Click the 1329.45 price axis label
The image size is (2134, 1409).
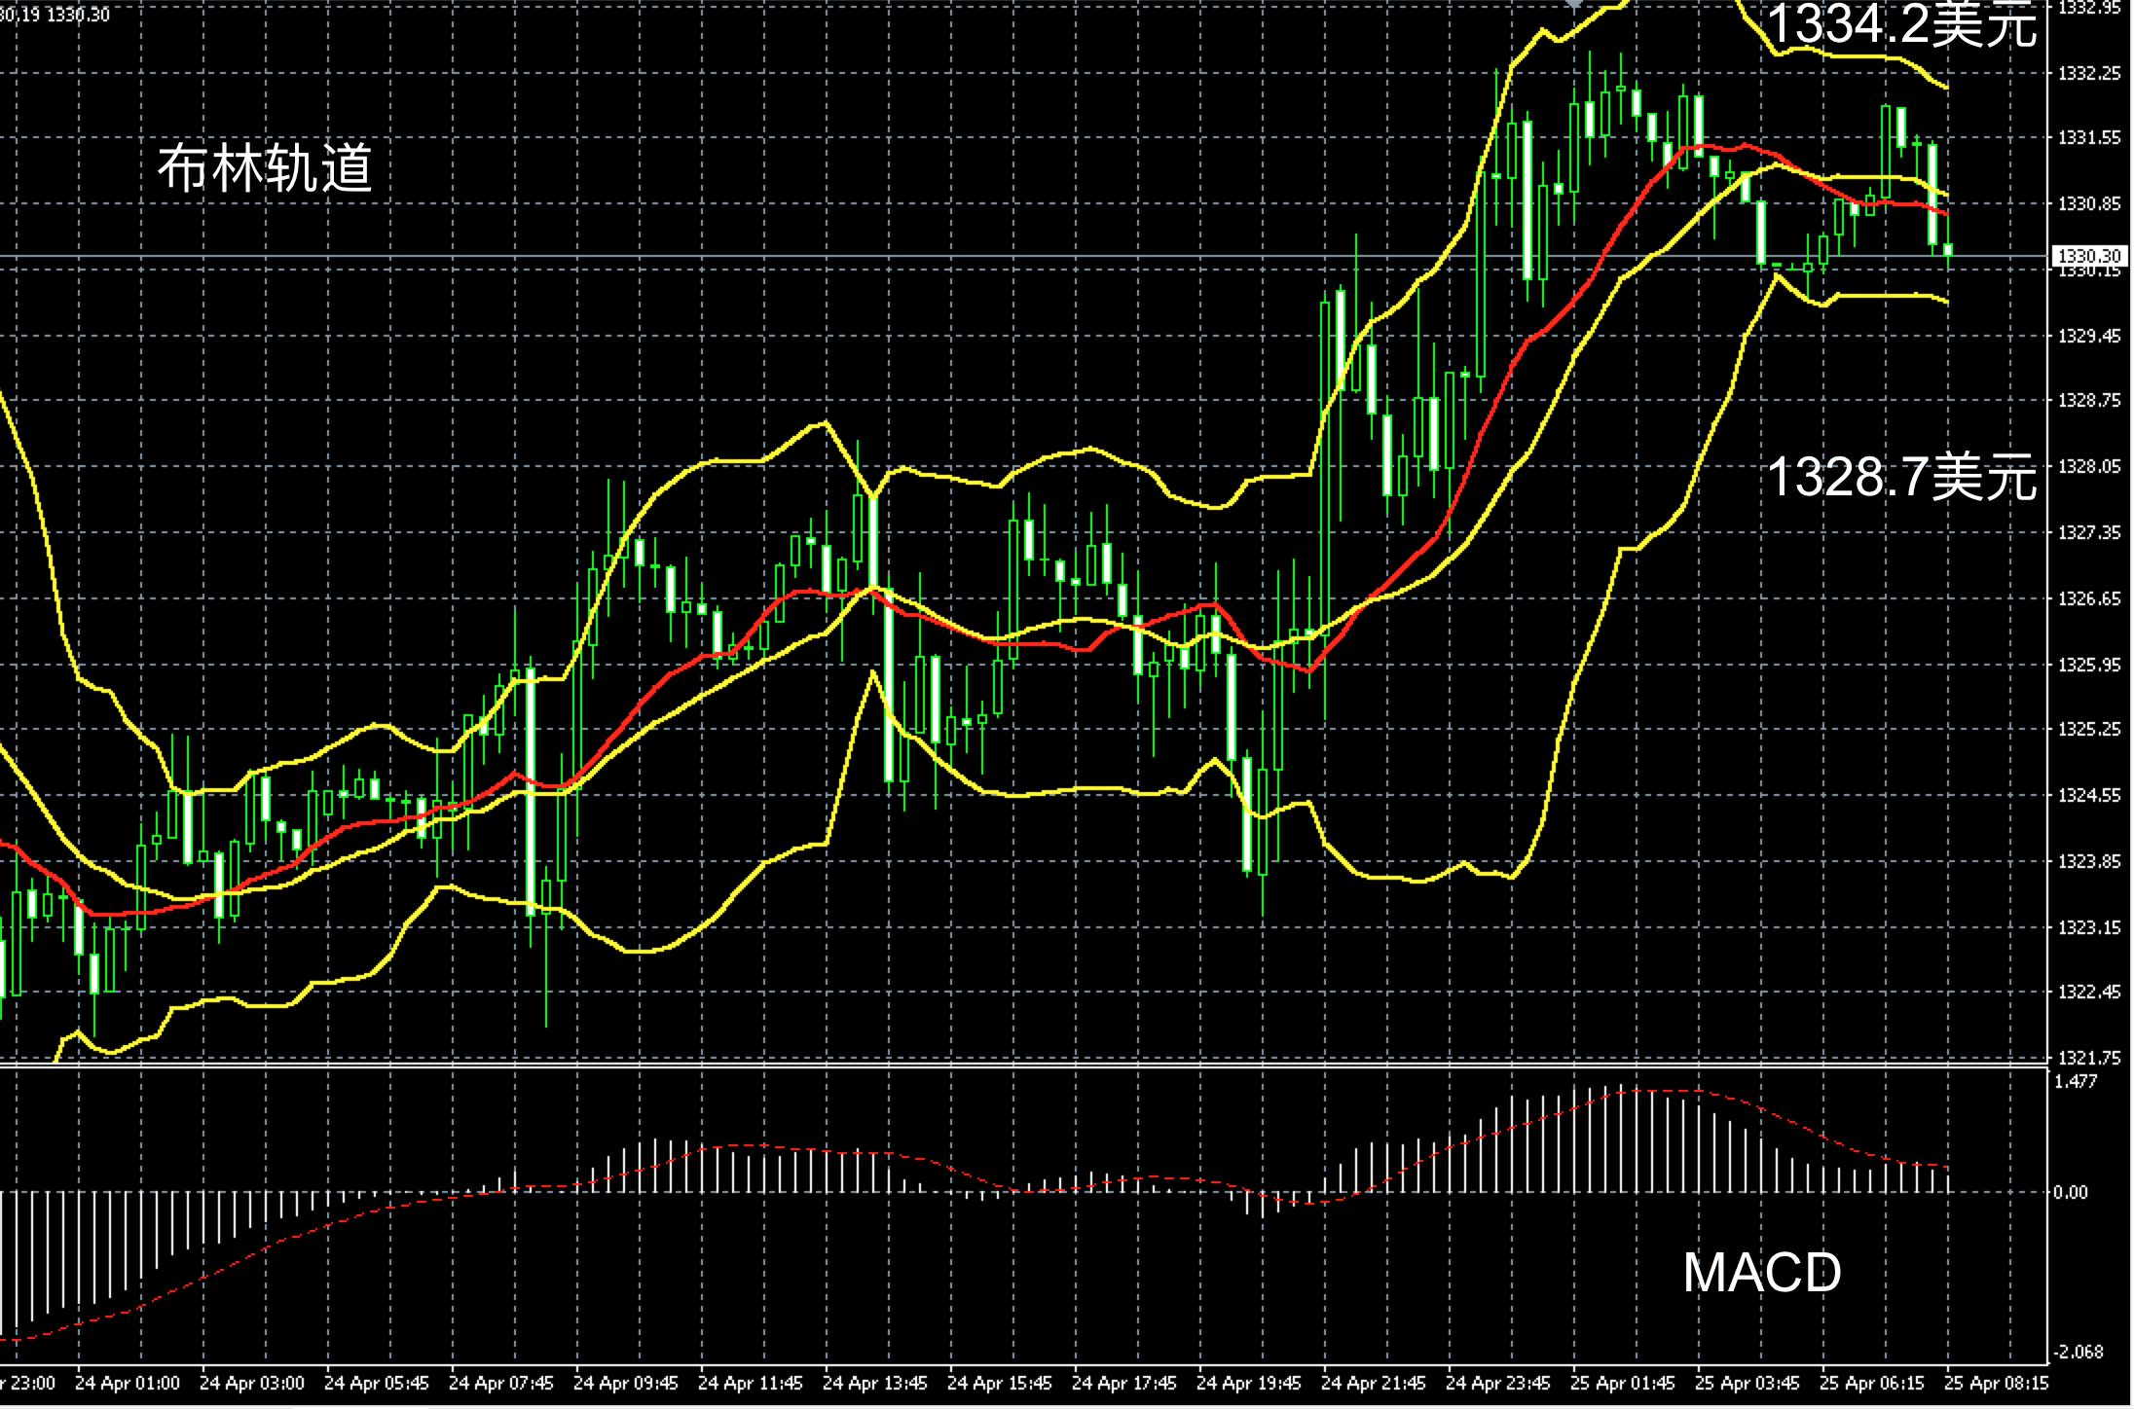[x=2089, y=337]
